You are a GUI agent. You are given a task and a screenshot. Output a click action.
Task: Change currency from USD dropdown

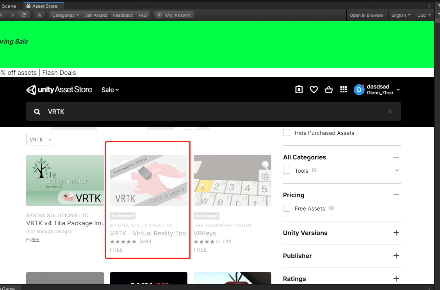pos(424,15)
